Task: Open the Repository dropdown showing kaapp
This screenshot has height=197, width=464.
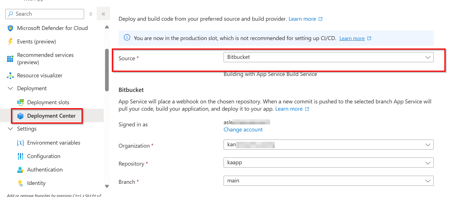Action: (x=328, y=163)
